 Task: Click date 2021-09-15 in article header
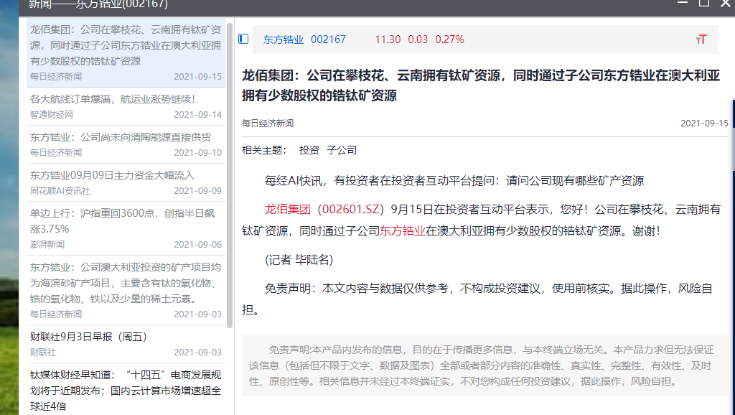tap(704, 123)
